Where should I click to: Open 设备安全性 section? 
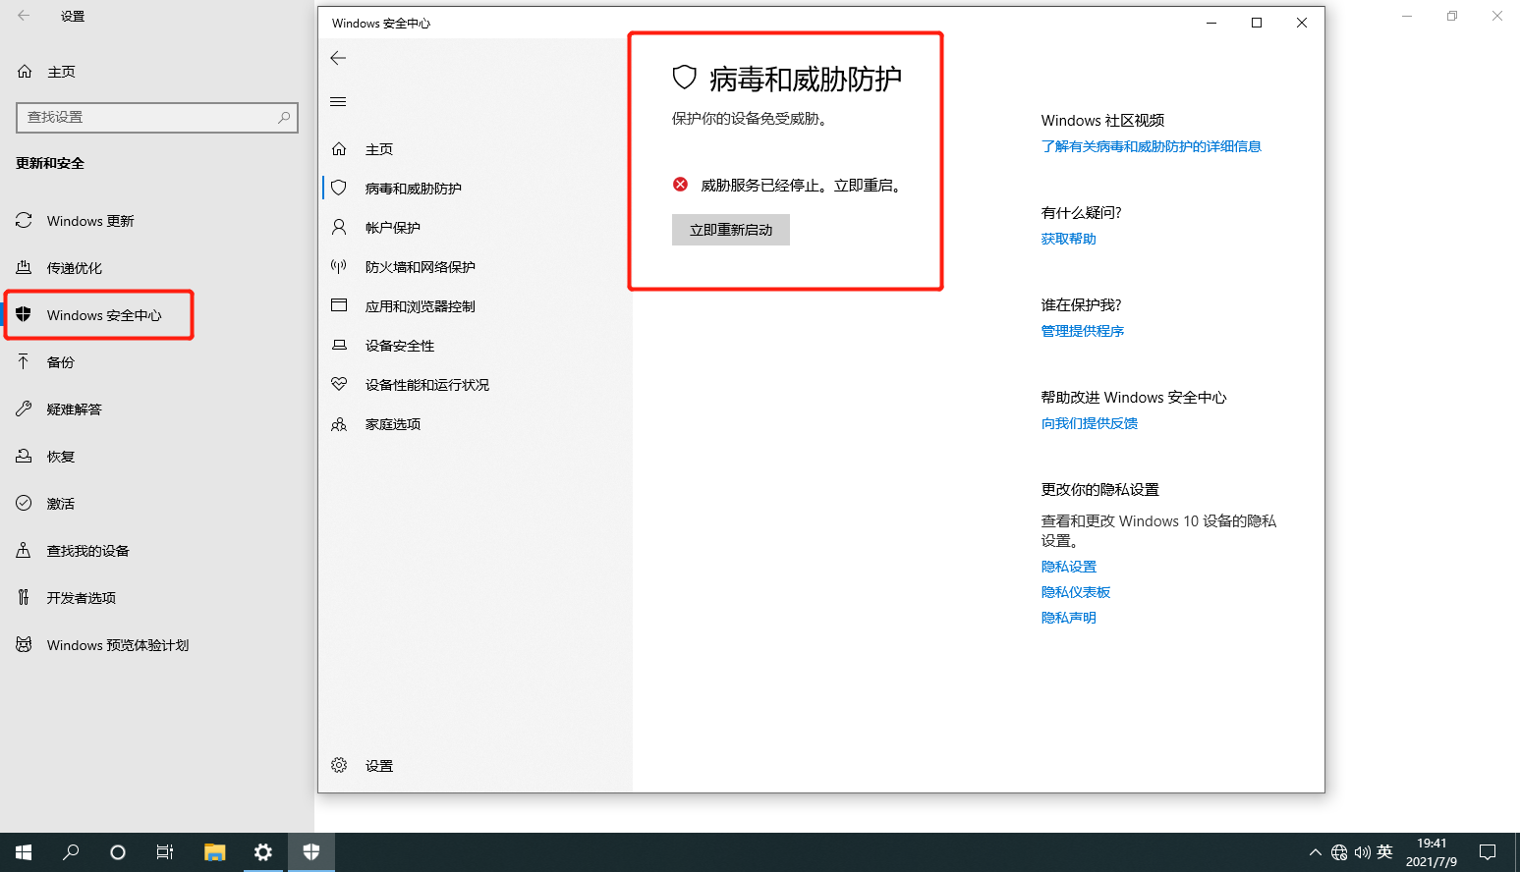coord(400,346)
